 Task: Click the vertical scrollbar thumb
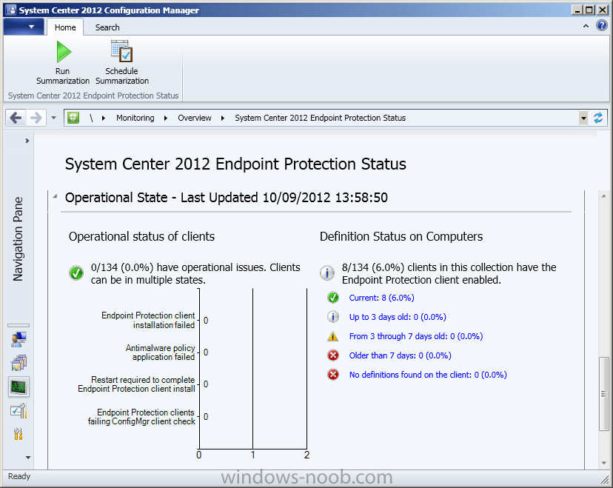pyautogui.click(x=604, y=394)
